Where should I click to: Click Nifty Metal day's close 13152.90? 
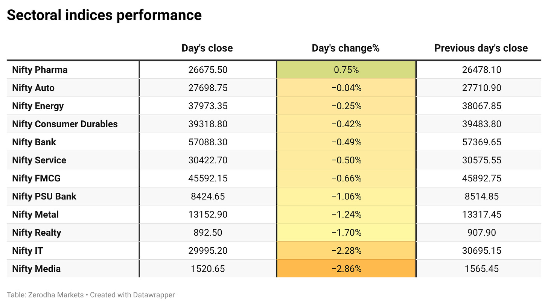(x=208, y=215)
